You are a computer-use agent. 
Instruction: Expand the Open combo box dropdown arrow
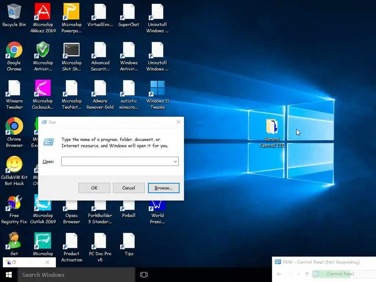pos(176,162)
